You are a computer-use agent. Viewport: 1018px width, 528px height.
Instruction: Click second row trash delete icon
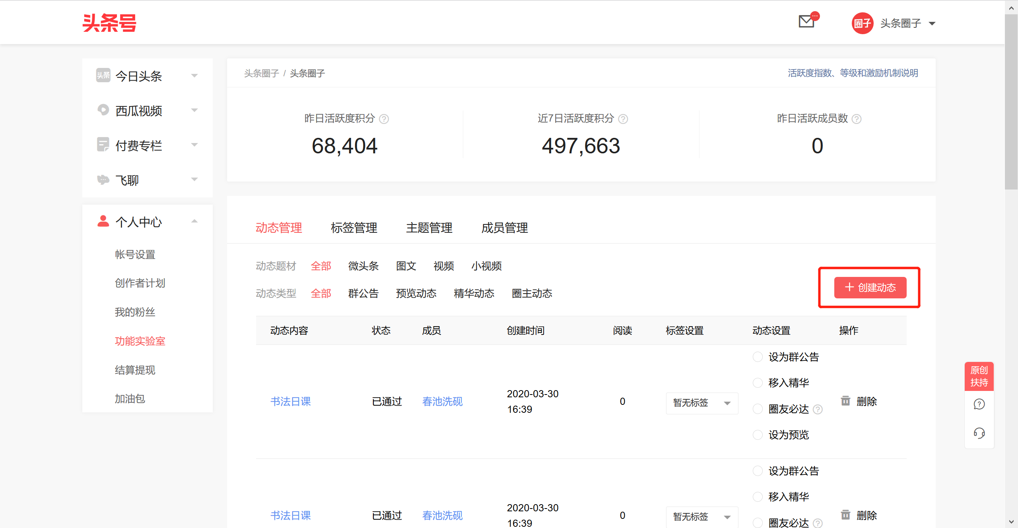coord(846,515)
